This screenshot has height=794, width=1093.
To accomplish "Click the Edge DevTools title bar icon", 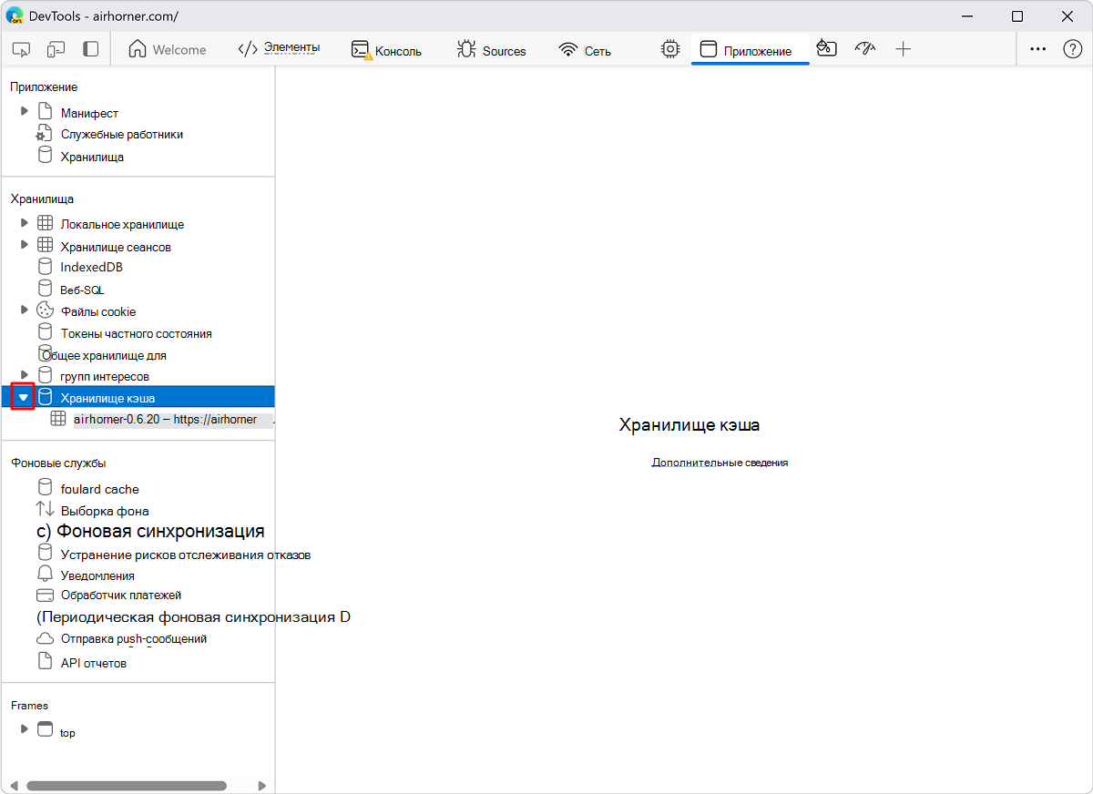I will [x=15, y=15].
